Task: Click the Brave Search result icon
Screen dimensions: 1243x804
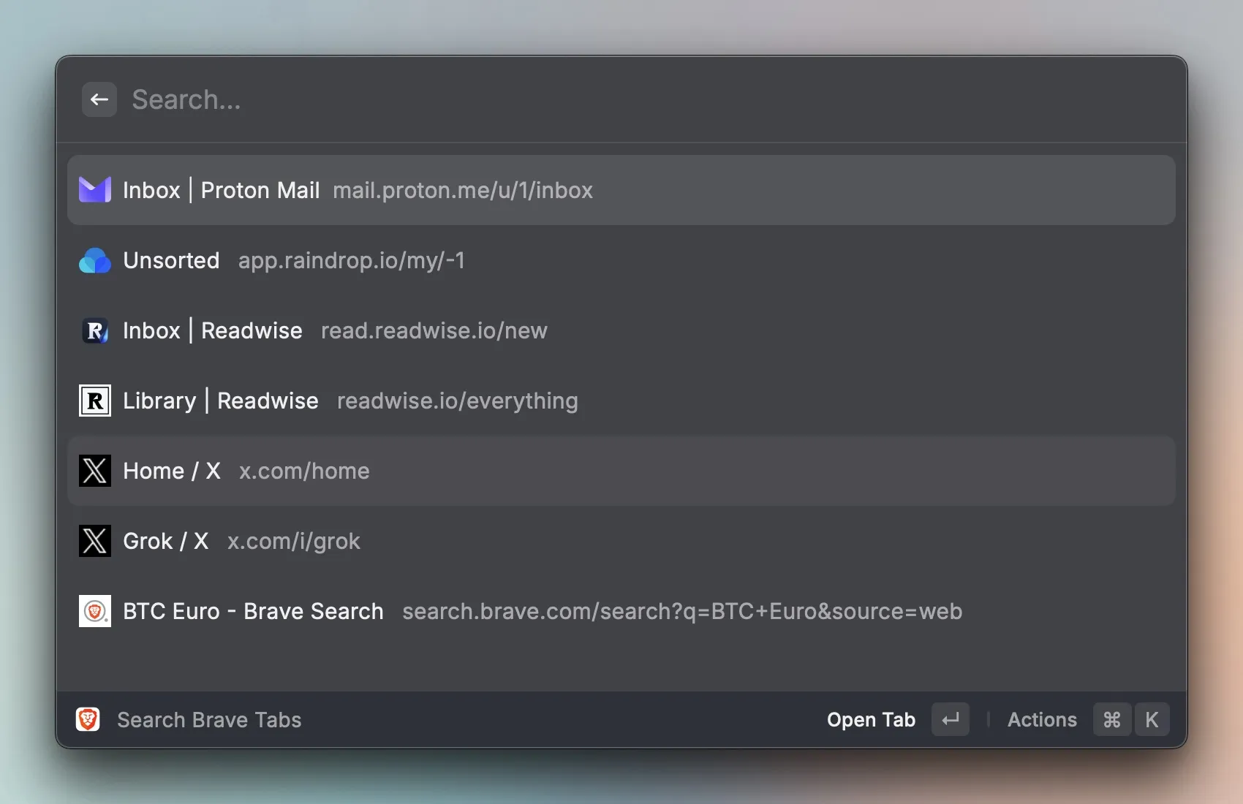Action: point(95,611)
